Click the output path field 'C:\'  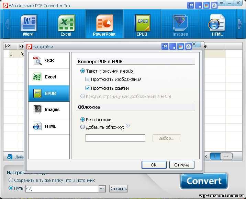[62, 189]
